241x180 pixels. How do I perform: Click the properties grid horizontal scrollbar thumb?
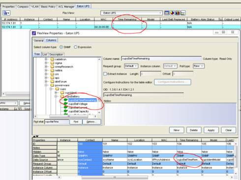coord(115,178)
